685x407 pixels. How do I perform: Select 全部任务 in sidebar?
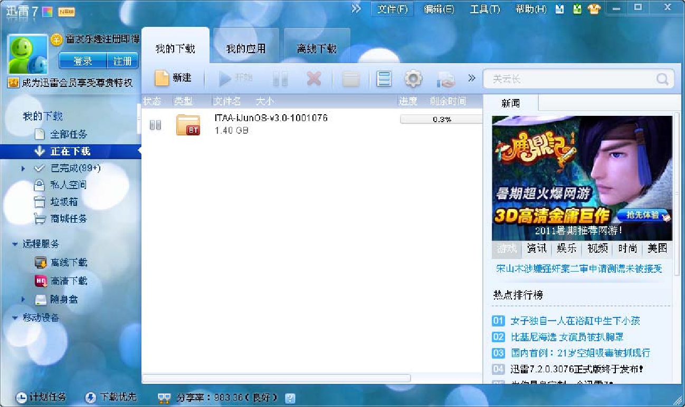69,134
